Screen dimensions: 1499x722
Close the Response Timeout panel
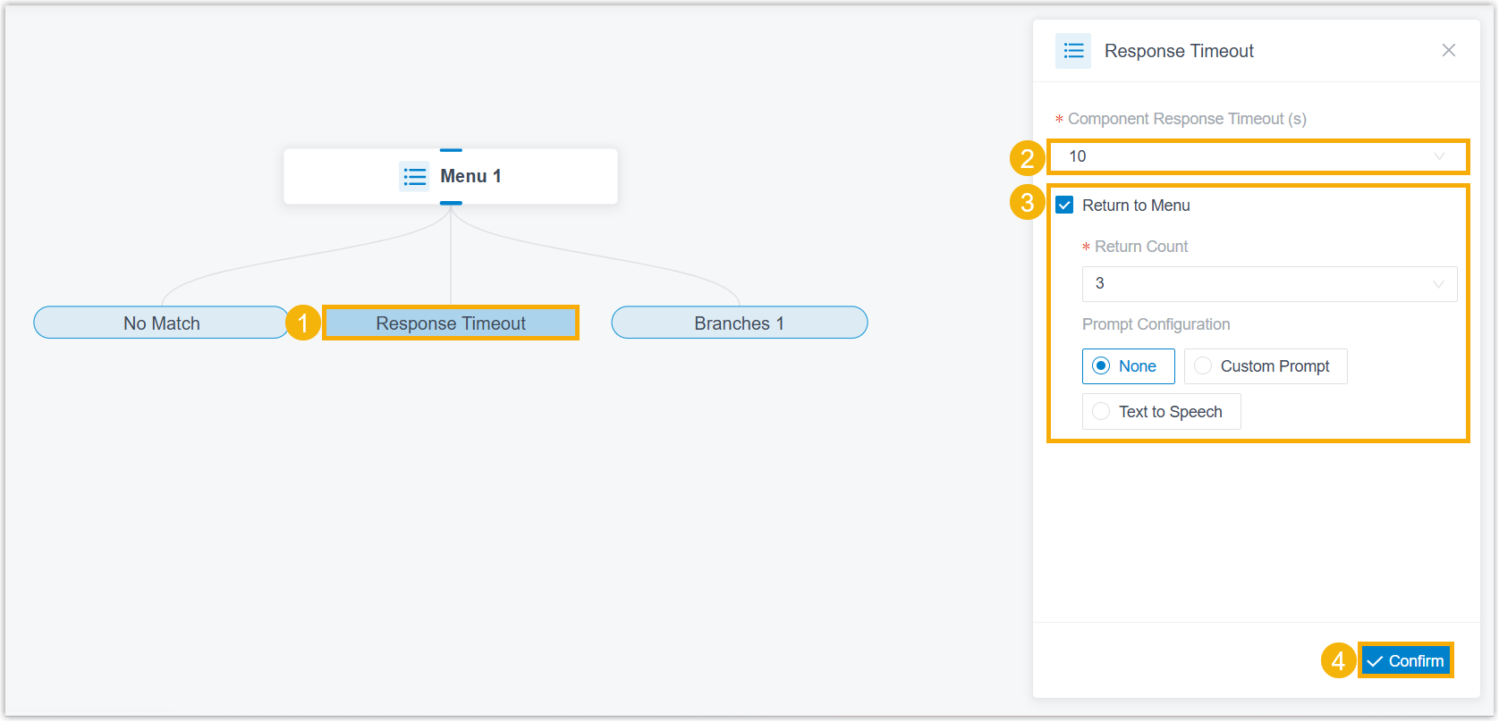pyautogui.click(x=1449, y=50)
